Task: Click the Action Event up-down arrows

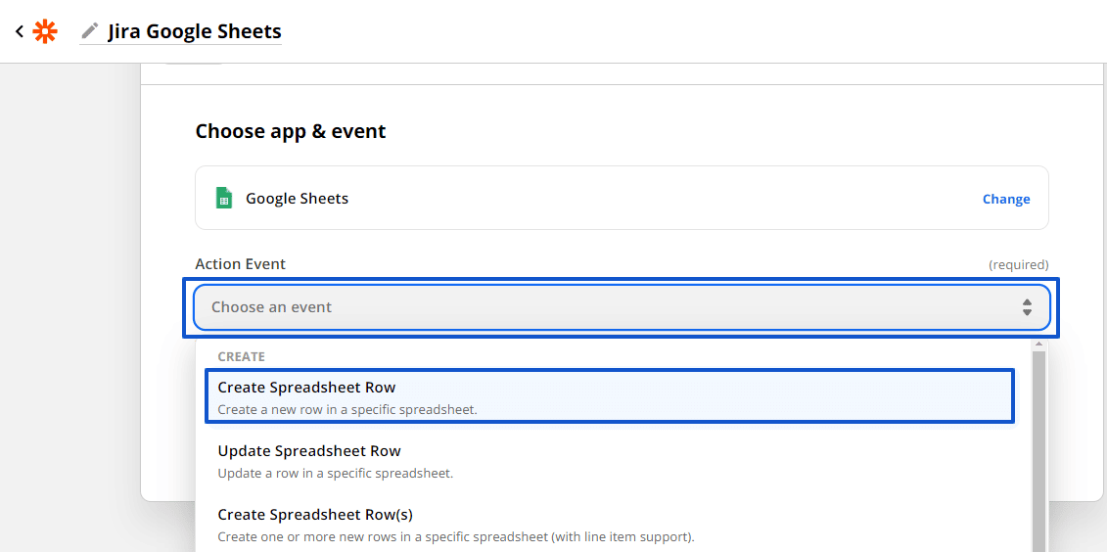Action: click(x=1027, y=307)
